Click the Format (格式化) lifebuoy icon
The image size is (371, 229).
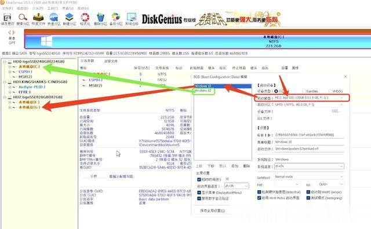click(x=85, y=19)
